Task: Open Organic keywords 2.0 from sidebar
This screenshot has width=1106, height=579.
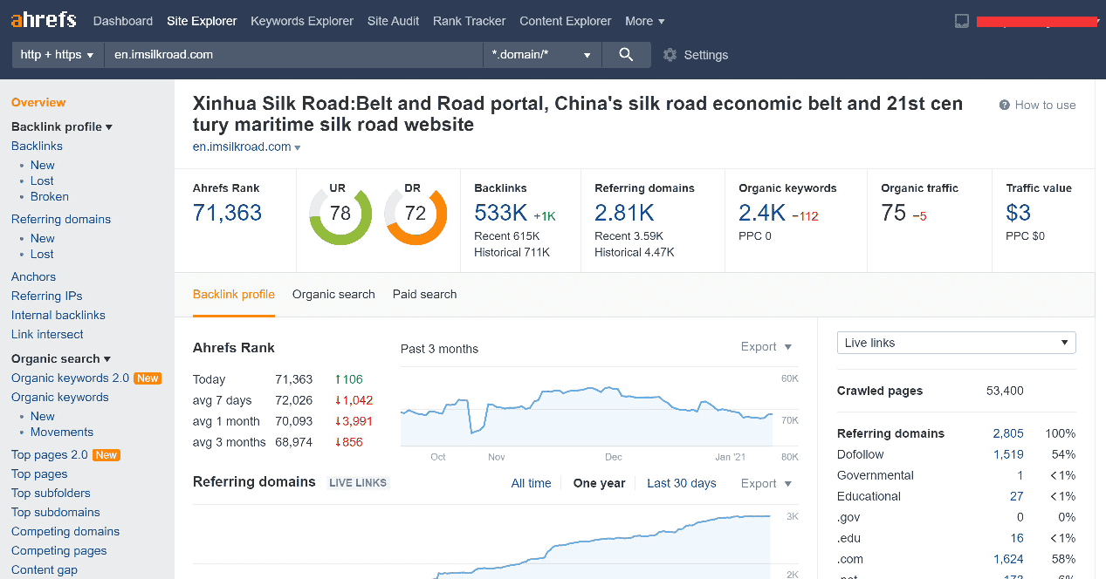Action: click(x=70, y=378)
